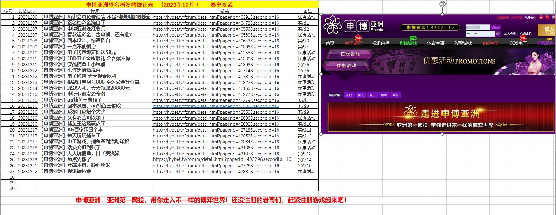The width and height of the screenshot is (556, 215).
Task: Select the title cell 申博亚洲发彩金啦
Action: click(95, 94)
